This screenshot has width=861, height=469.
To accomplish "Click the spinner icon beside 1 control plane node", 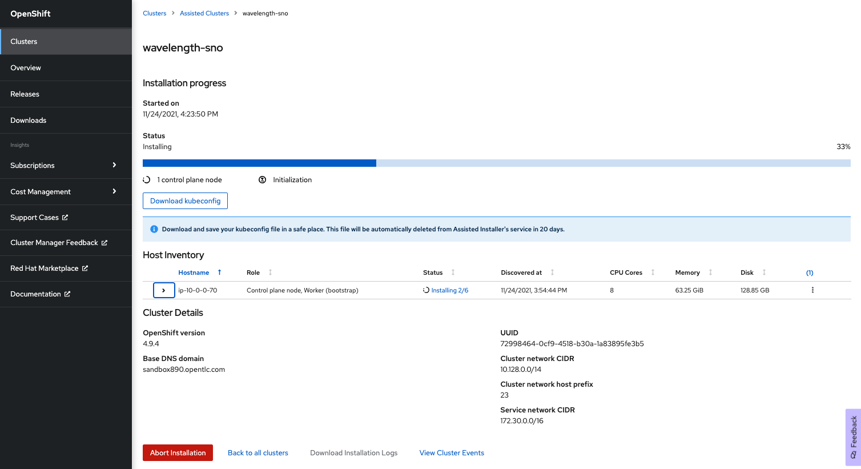I will [x=147, y=179].
